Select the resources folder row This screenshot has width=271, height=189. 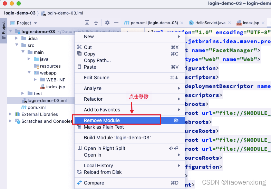point(41,66)
